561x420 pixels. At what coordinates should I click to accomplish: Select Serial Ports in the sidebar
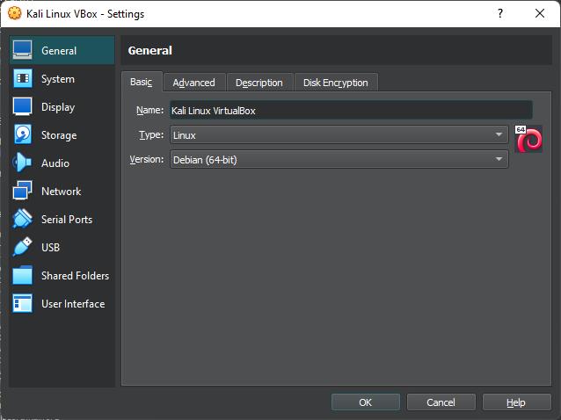[x=62, y=219]
